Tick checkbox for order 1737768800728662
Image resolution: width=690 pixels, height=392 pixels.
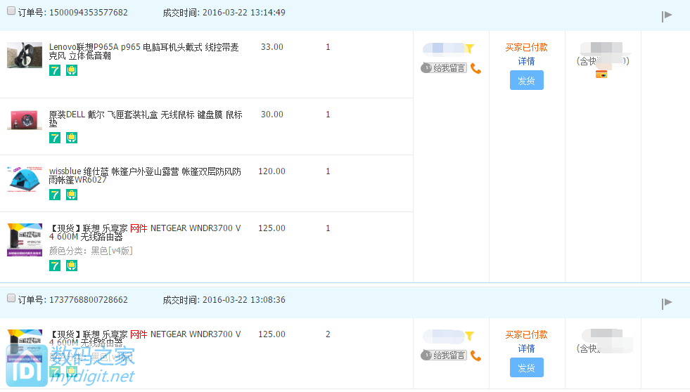click(x=11, y=298)
